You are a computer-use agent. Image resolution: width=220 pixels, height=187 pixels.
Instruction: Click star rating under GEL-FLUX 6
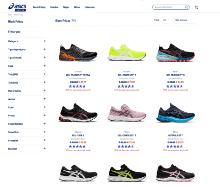pyautogui.click(x=77, y=147)
